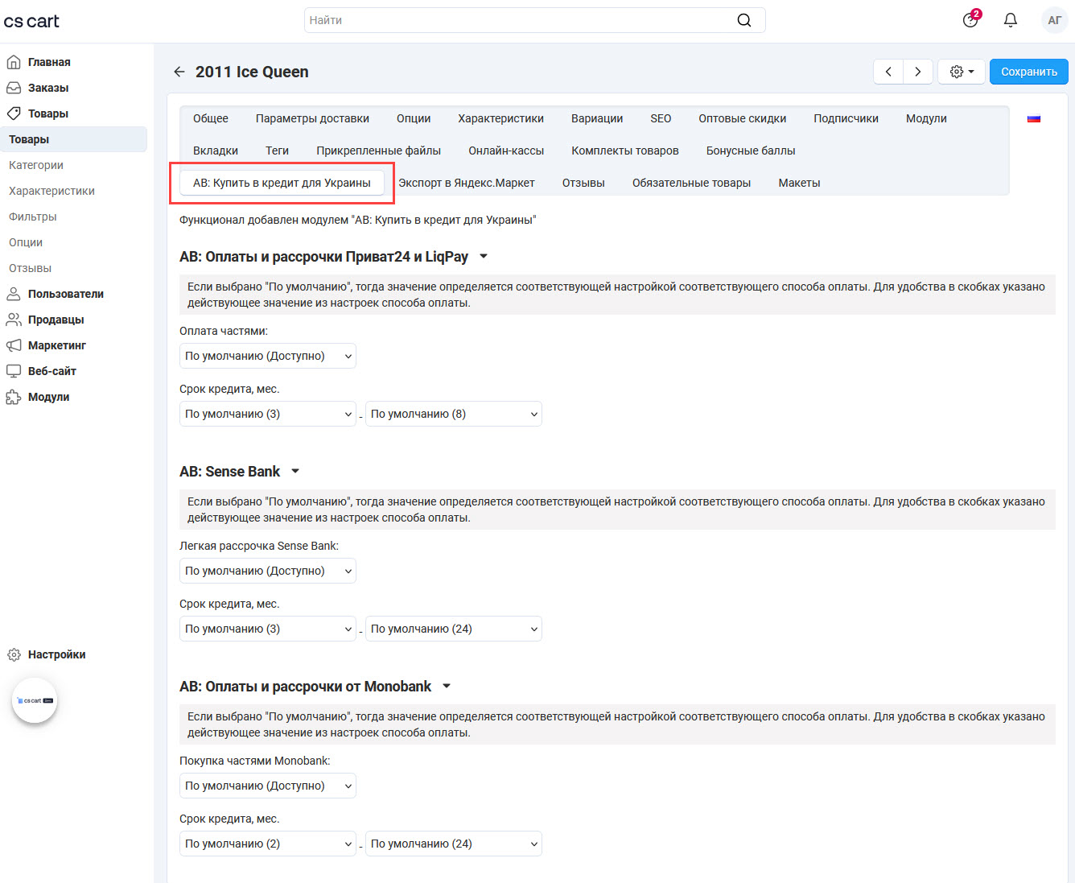Go back using the left arrow near title
Screen dimensions: 1075x883
(179, 72)
